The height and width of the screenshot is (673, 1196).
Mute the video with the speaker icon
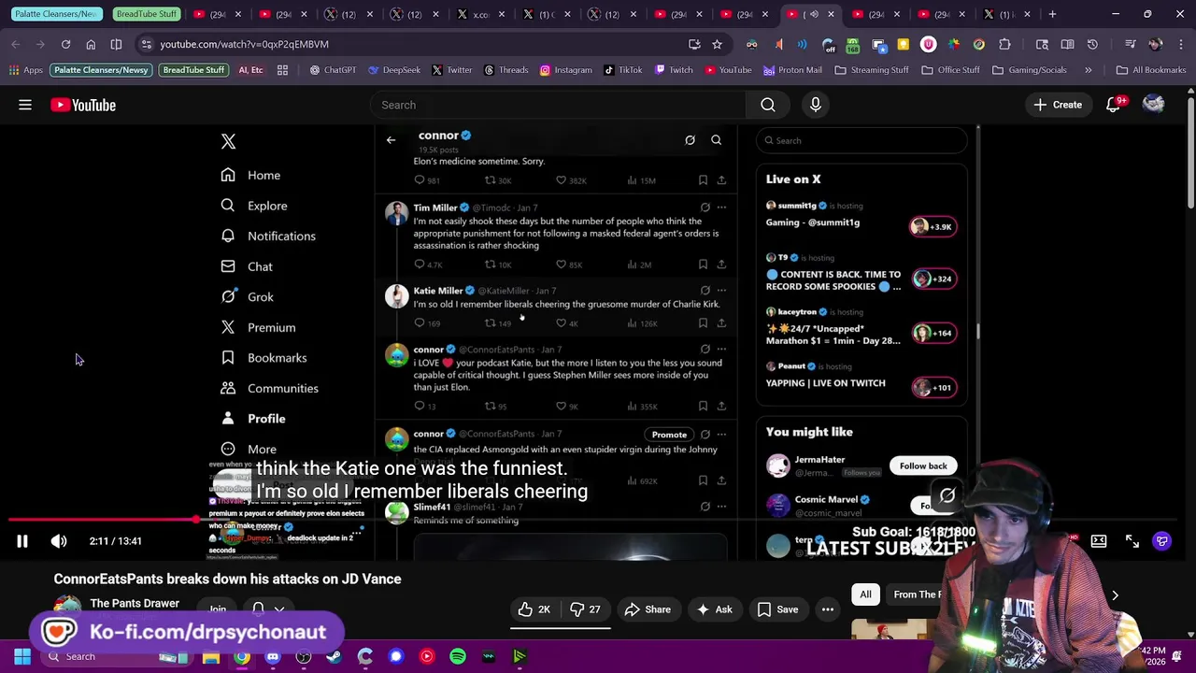tap(59, 541)
